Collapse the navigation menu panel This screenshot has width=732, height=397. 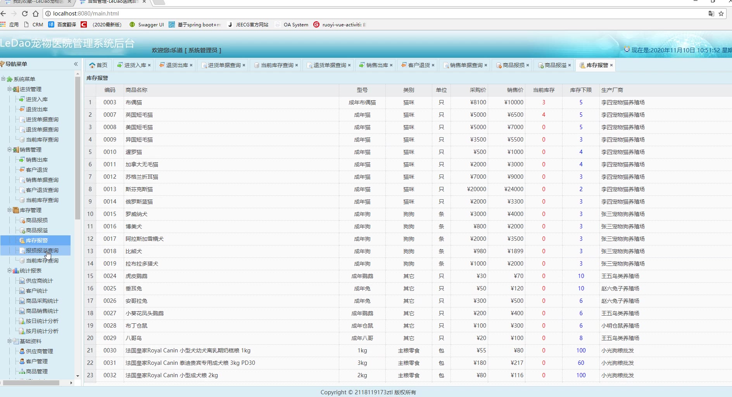click(76, 64)
